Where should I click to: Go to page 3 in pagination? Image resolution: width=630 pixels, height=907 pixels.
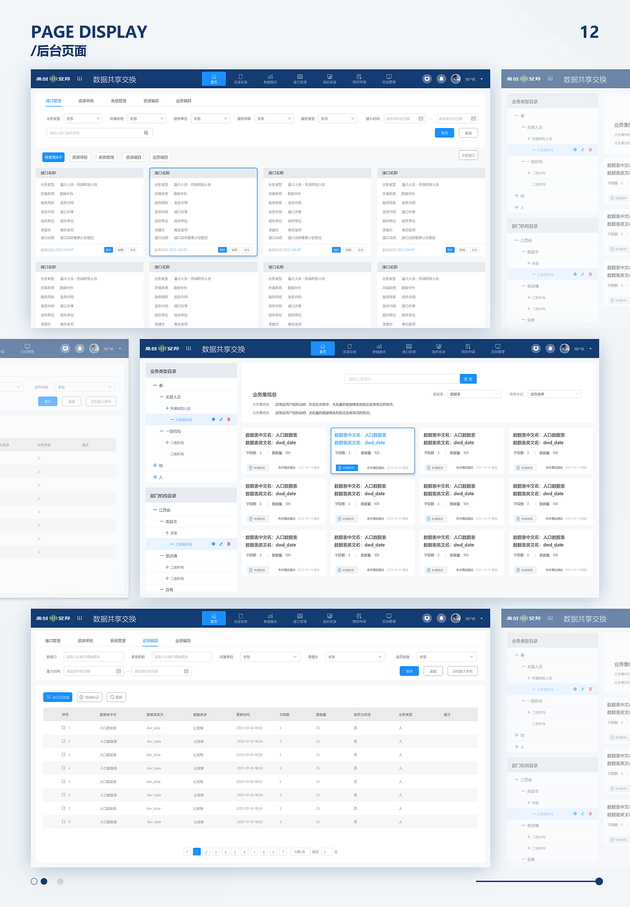(216, 851)
